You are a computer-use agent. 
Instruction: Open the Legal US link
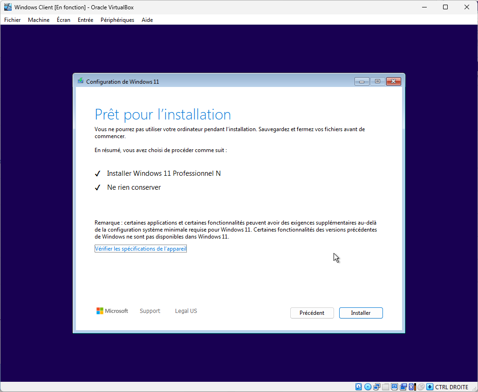pyautogui.click(x=186, y=311)
